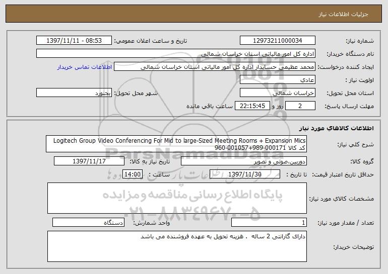Click the label شرح کلی نیاز

[356, 144]
